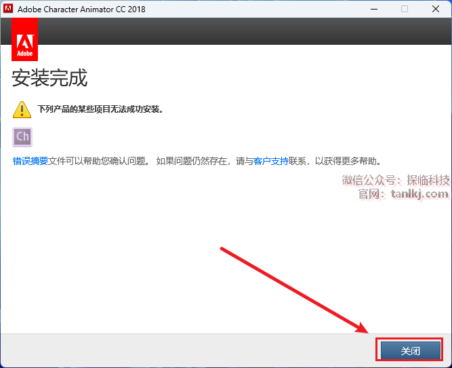The height and width of the screenshot is (368, 452).
Task: Click the Adobe icon in title bar
Action: [x=8, y=9]
